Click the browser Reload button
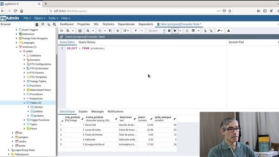279x157 pixels. click(x=15, y=11)
